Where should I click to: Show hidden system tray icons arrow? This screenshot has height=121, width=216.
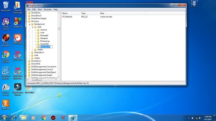188,118
